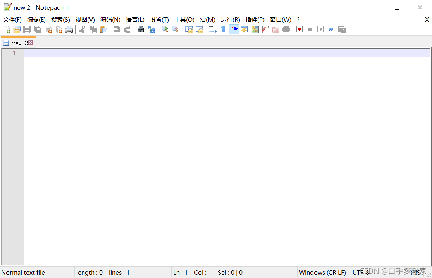Click the Close All documents icon

click(59, 29)
